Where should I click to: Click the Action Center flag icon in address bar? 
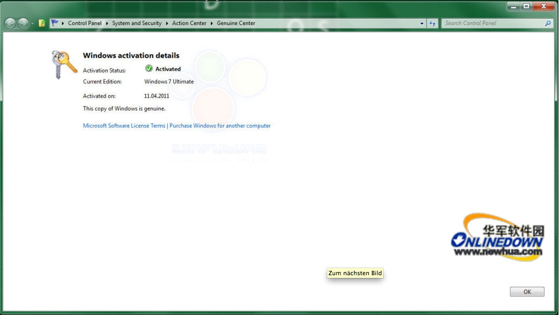click(55, 23)
